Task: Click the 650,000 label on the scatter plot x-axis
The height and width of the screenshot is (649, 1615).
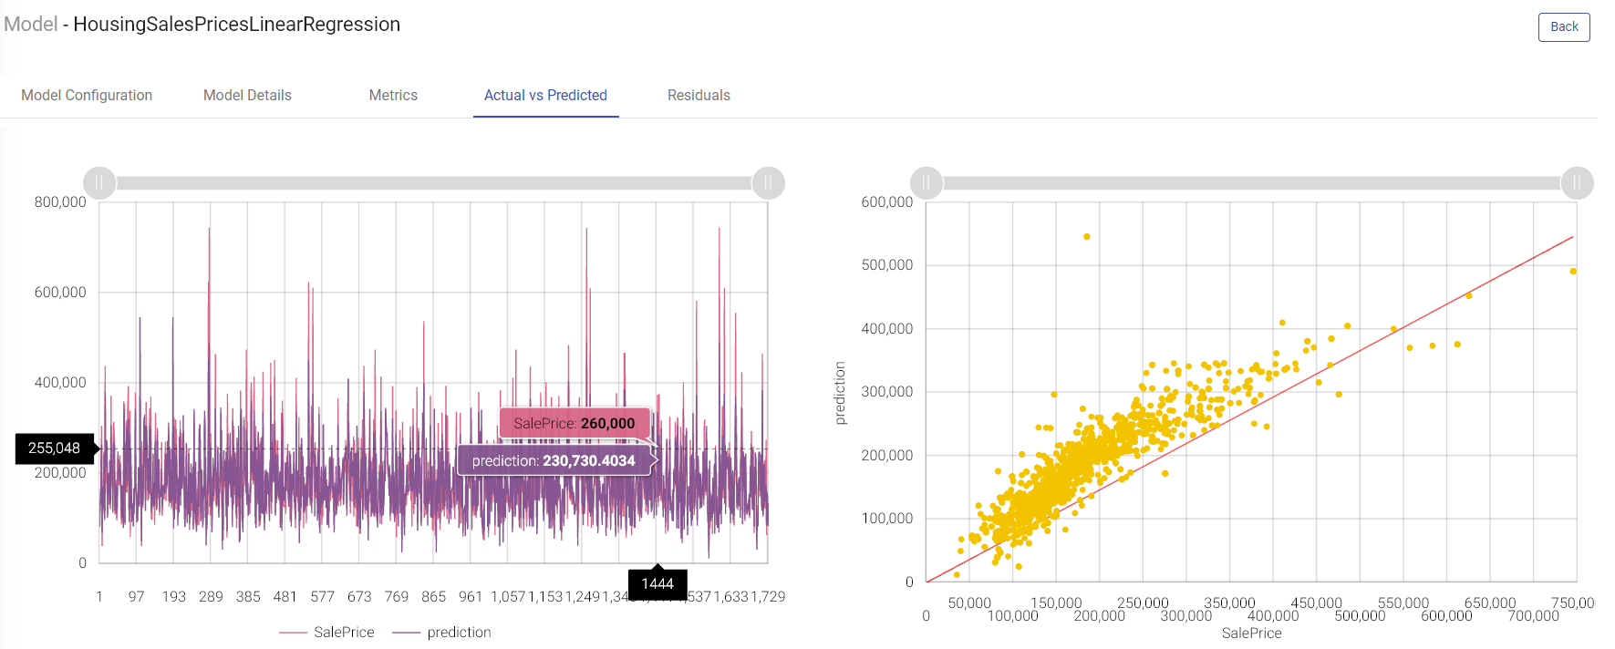Action: point(1490,603)
